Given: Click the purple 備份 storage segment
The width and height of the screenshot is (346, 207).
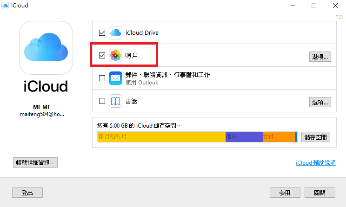Looking at the screenshot, I should (x=244, y=137).
